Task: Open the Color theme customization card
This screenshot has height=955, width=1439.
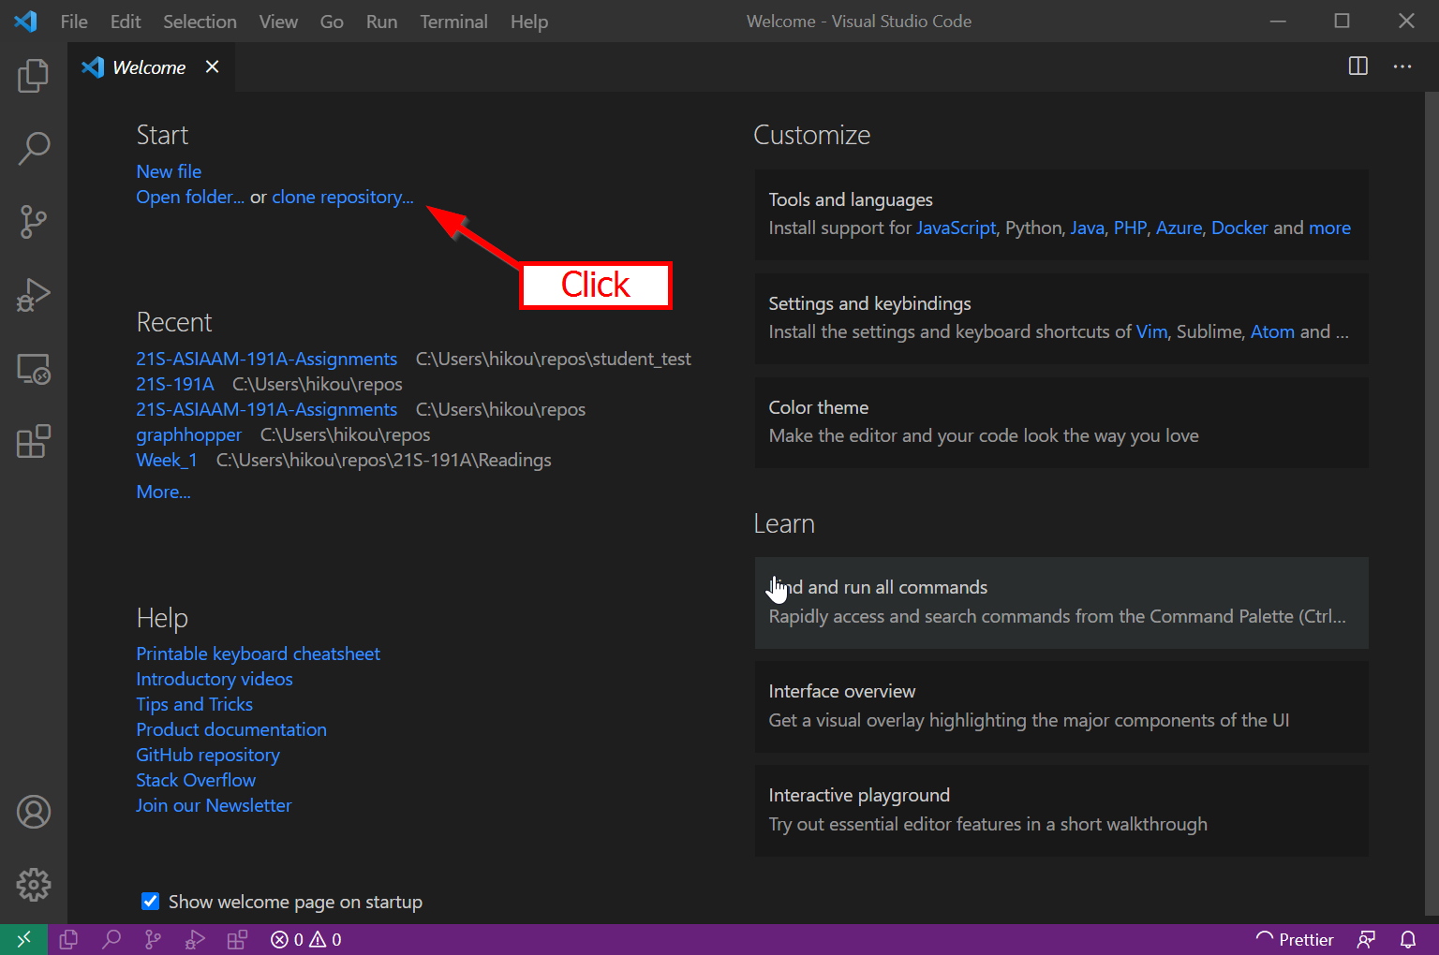Action: (1061, 421)
